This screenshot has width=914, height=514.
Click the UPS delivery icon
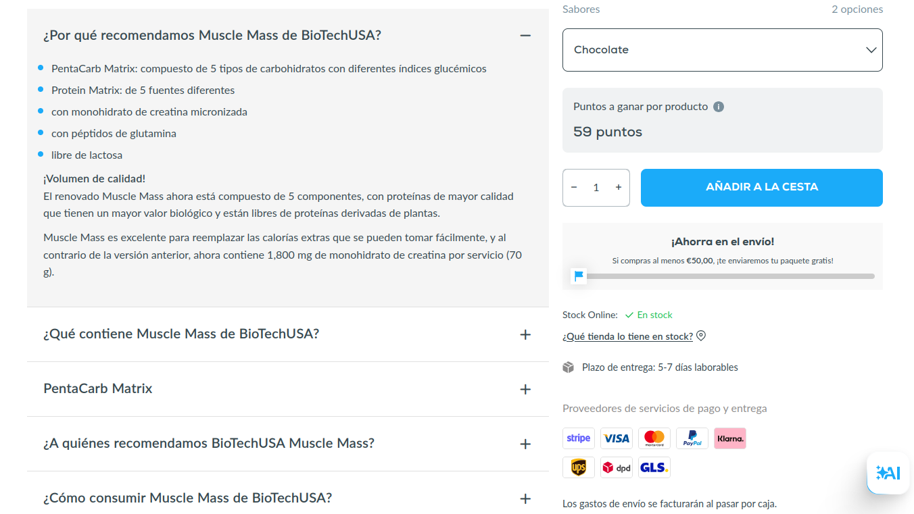tap(579, 467)
